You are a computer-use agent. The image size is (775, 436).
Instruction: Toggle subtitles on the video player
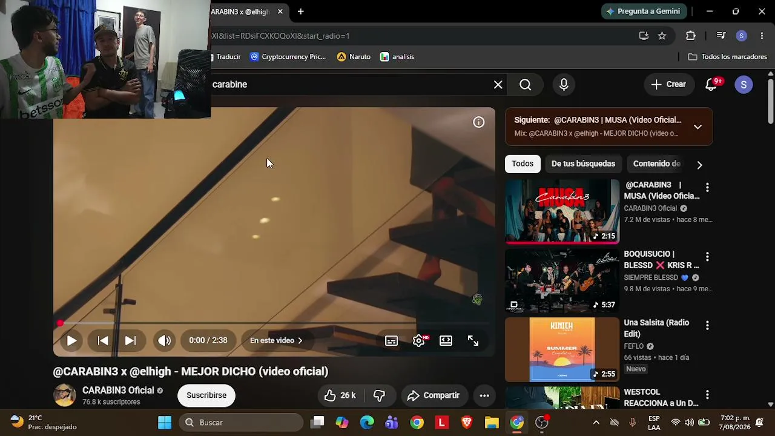click(391, 340)
